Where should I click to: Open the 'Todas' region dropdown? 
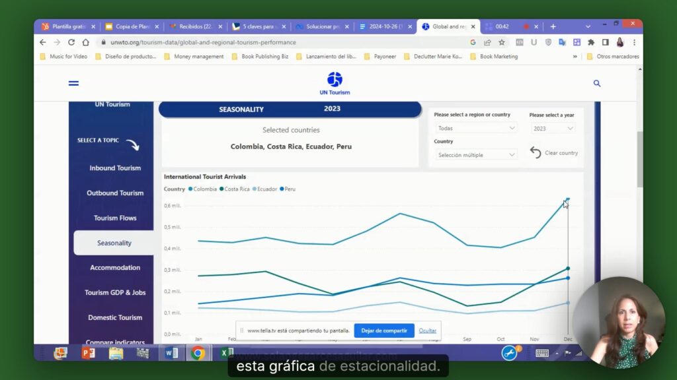click(x=475, y=127)
